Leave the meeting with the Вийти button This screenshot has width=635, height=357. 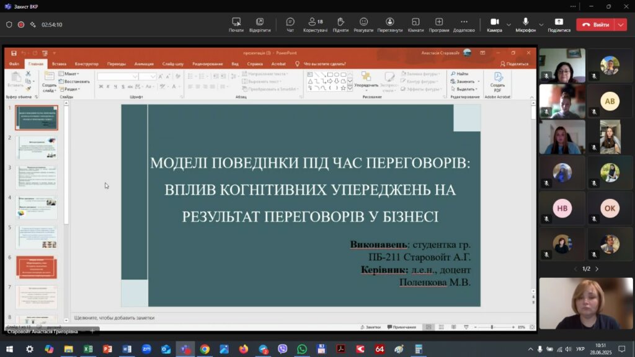(596, 25)
